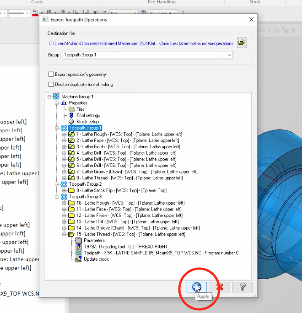Viewport: 302px width, 313px height.
Task: Select the Tool settings tree item
Action: (88, 115)
